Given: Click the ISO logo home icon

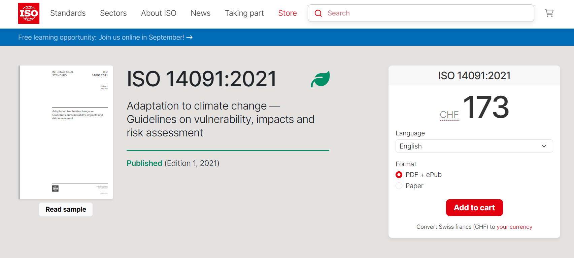Looking at the screenshot, I should coord(29,13).
